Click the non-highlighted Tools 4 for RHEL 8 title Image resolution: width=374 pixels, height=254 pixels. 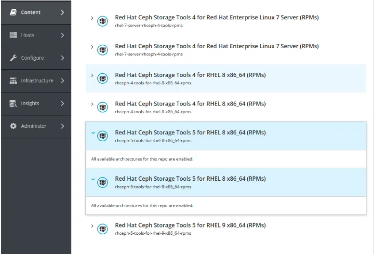190,104
